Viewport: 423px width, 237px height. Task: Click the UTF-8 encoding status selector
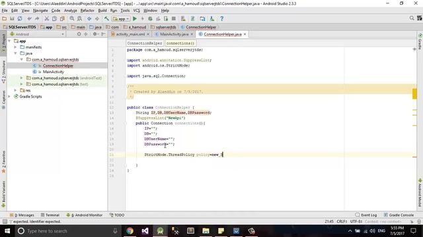pyautogui.click(x=356, y=221)
